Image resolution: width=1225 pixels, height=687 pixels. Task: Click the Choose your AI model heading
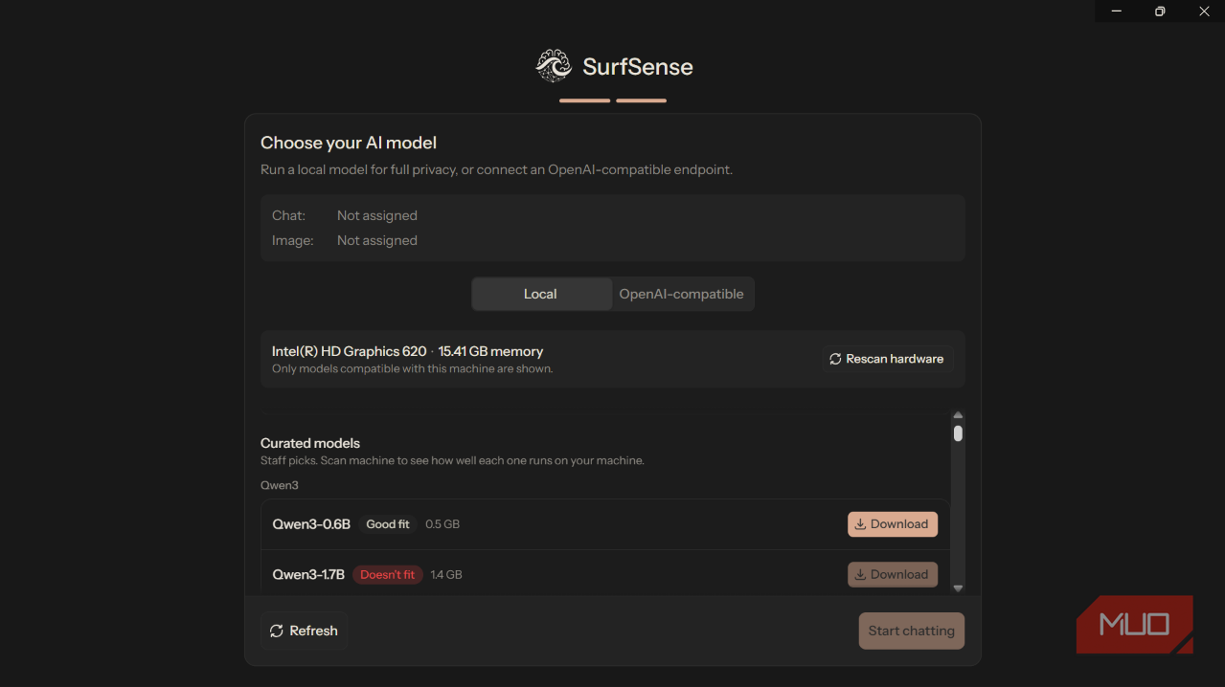349,143
